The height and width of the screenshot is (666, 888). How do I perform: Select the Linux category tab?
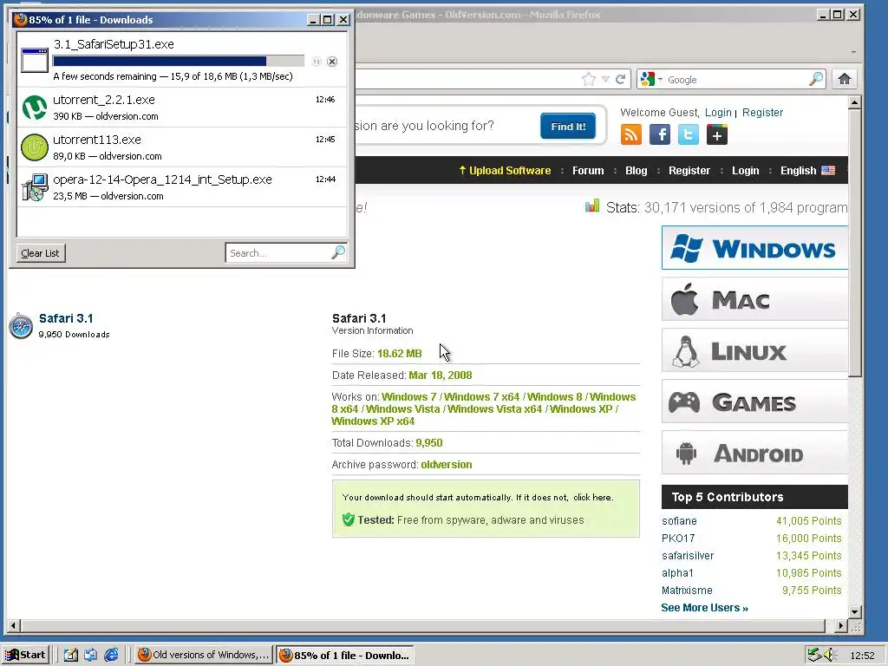pos(755,350)
